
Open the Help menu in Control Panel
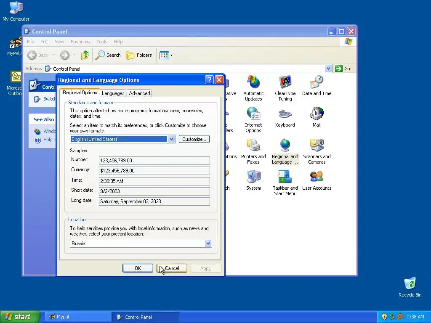coord(118,42)
